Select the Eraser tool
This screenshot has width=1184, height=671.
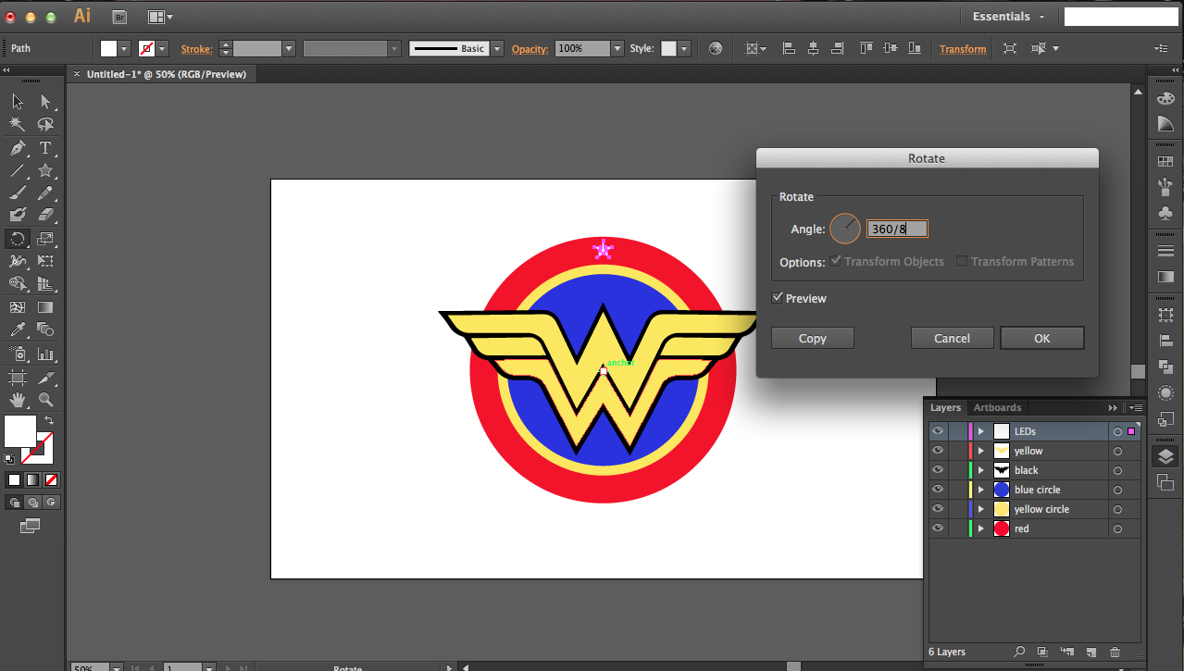point(45,216)
